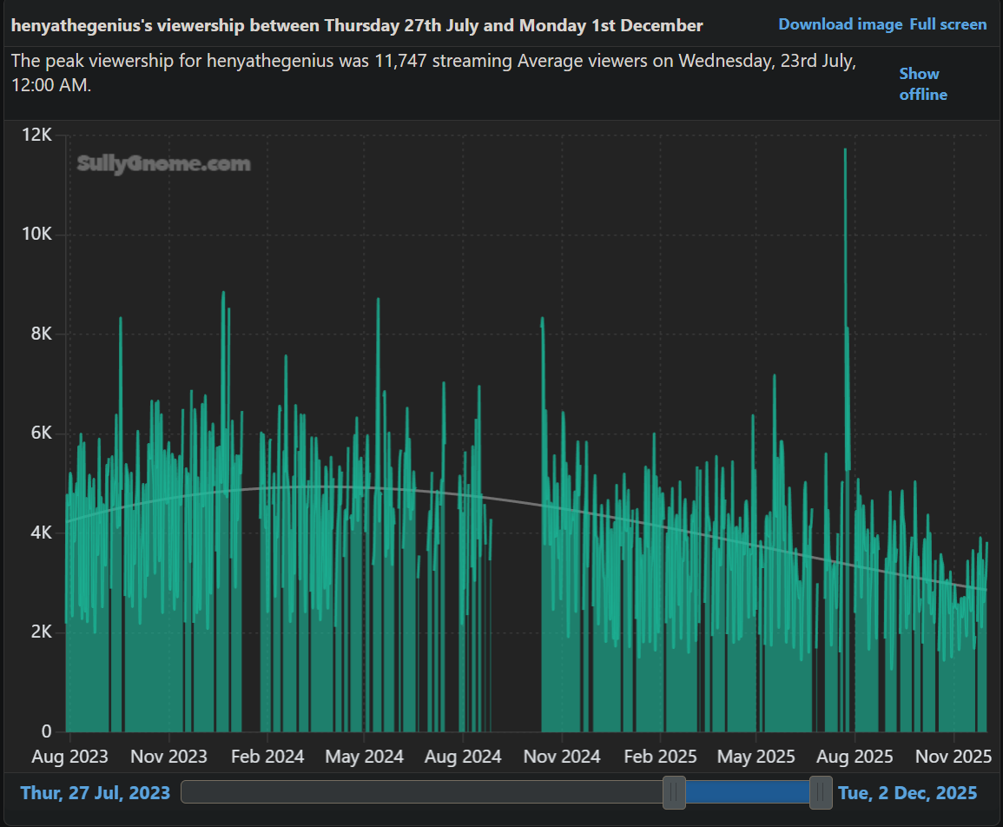Click the henyathegenius viewership chart title
This screenshot has height=827, width=1003.
357,25
